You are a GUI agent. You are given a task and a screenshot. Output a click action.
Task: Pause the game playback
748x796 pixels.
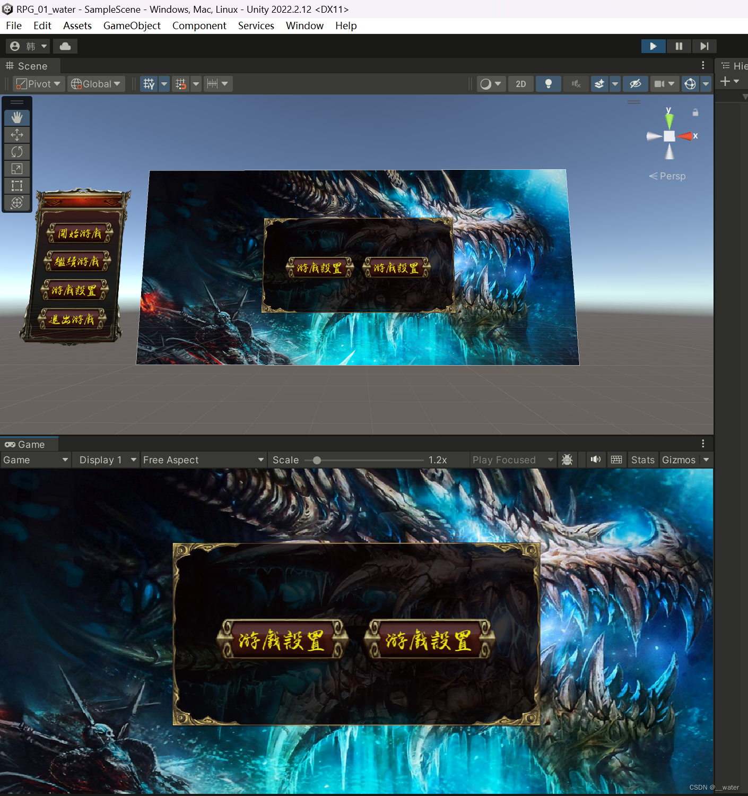click(679, 46)
